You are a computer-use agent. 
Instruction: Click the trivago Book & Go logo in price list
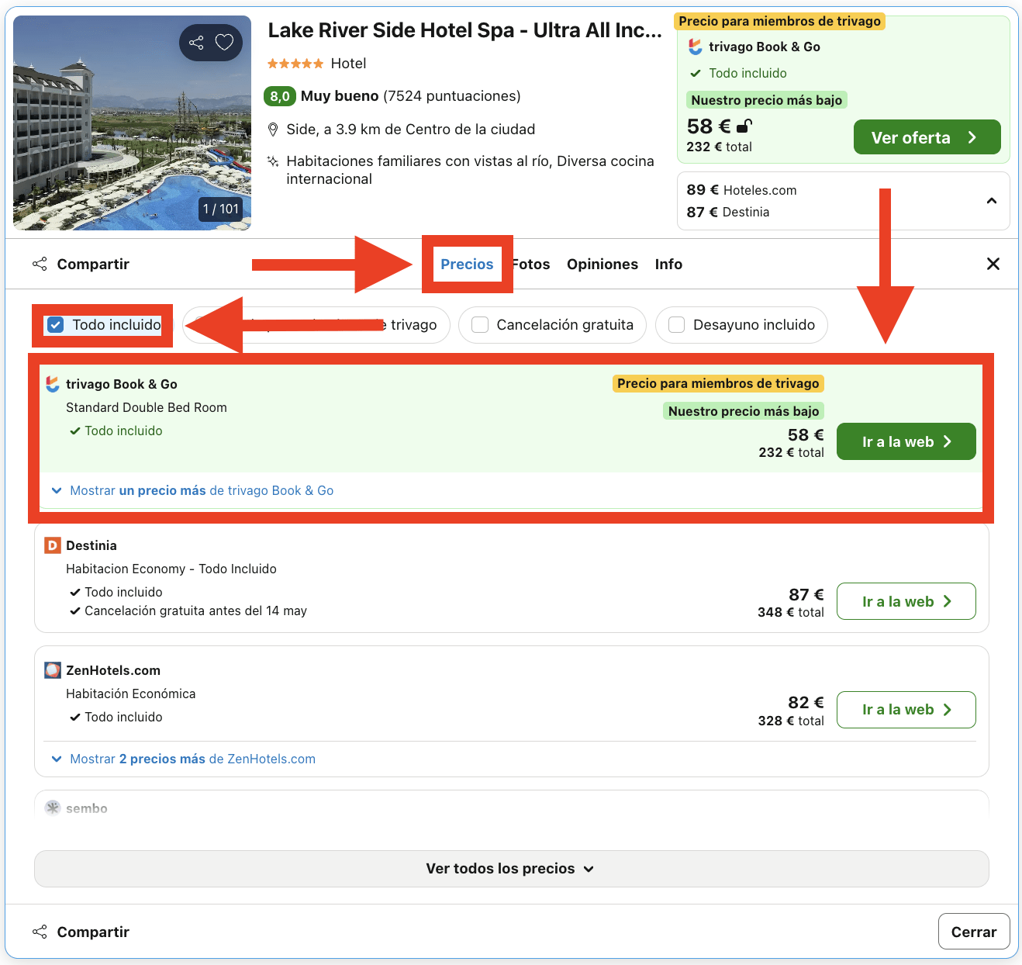[x=52, y=384]
